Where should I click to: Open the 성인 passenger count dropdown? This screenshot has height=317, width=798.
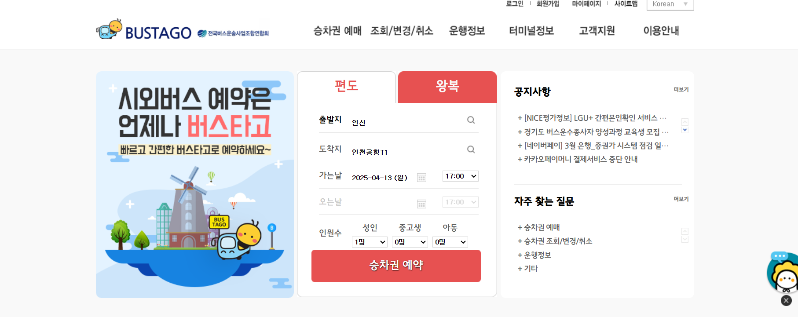coord(370,242)
